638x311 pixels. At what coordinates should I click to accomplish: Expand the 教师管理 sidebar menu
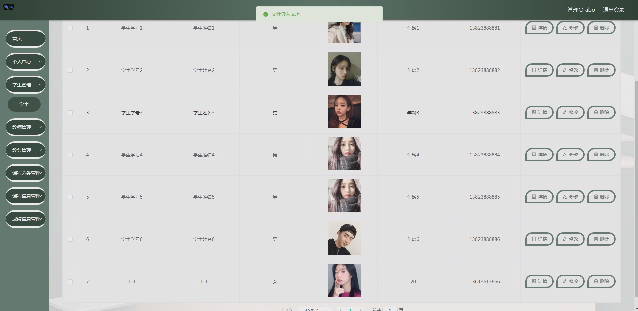pyautogui.click(x=26, y=127)
